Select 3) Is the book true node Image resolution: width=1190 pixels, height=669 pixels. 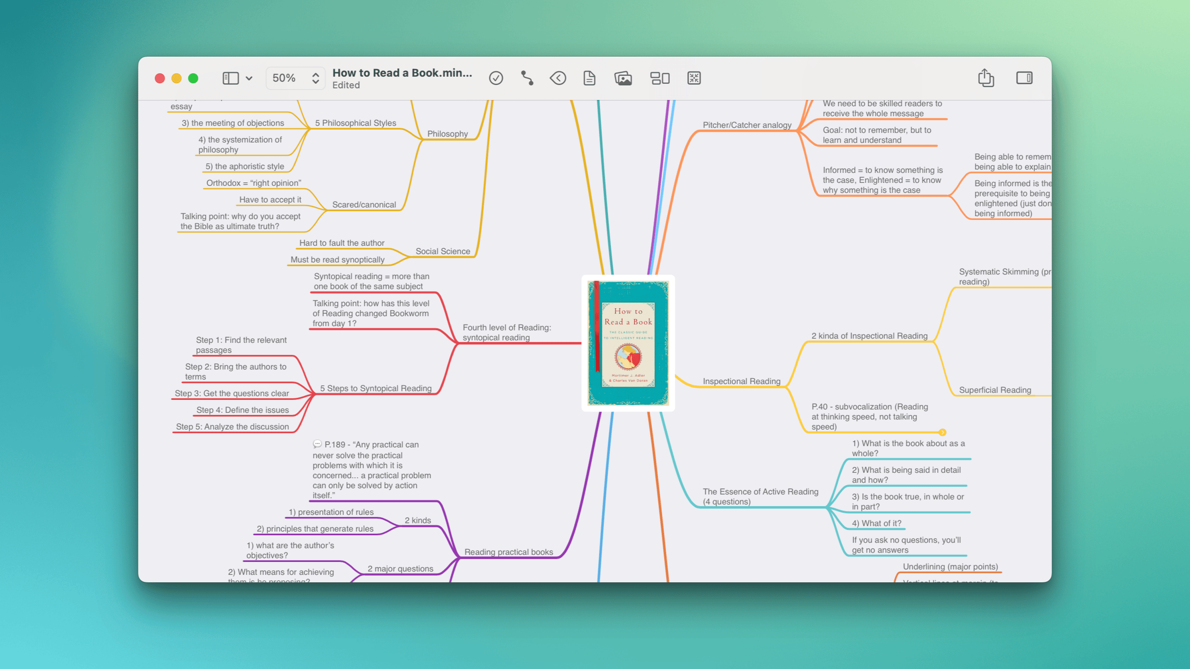point(908,502)
